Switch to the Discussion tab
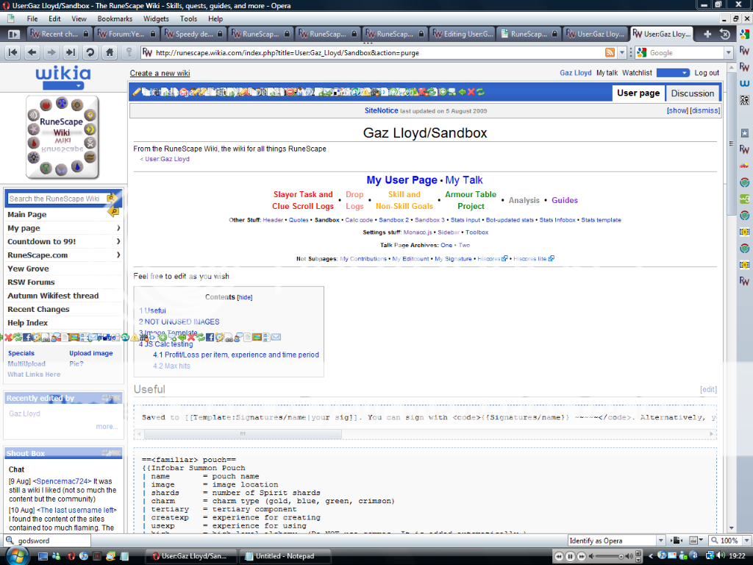 [x=692, y=93]
